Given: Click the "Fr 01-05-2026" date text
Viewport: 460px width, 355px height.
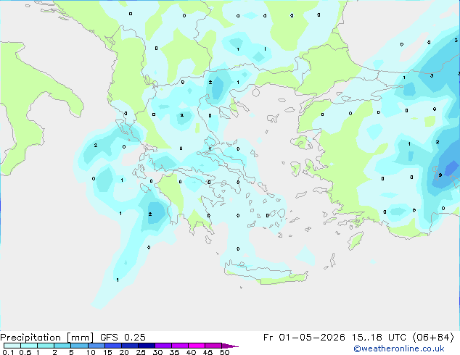Looking at the screenshot, I should tap(304, 338).
